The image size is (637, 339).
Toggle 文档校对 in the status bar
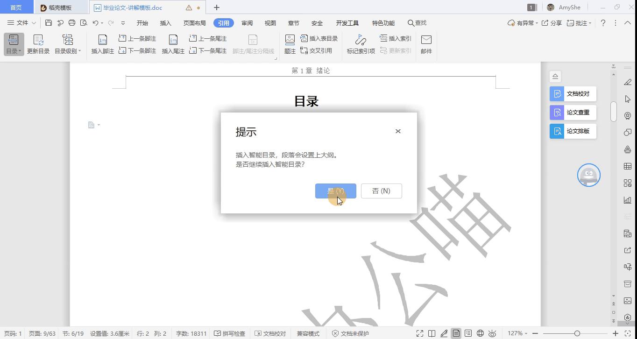pyautogui.click(x=270, y=333)
